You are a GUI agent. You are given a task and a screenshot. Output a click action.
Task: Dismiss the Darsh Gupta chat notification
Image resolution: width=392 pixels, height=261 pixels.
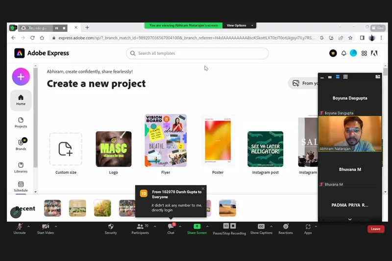pyautogui.click(x=203, y=189)
